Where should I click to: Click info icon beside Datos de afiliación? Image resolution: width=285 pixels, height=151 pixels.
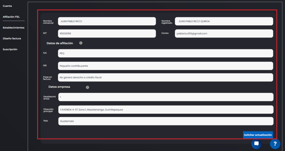(x=81, y=43)
